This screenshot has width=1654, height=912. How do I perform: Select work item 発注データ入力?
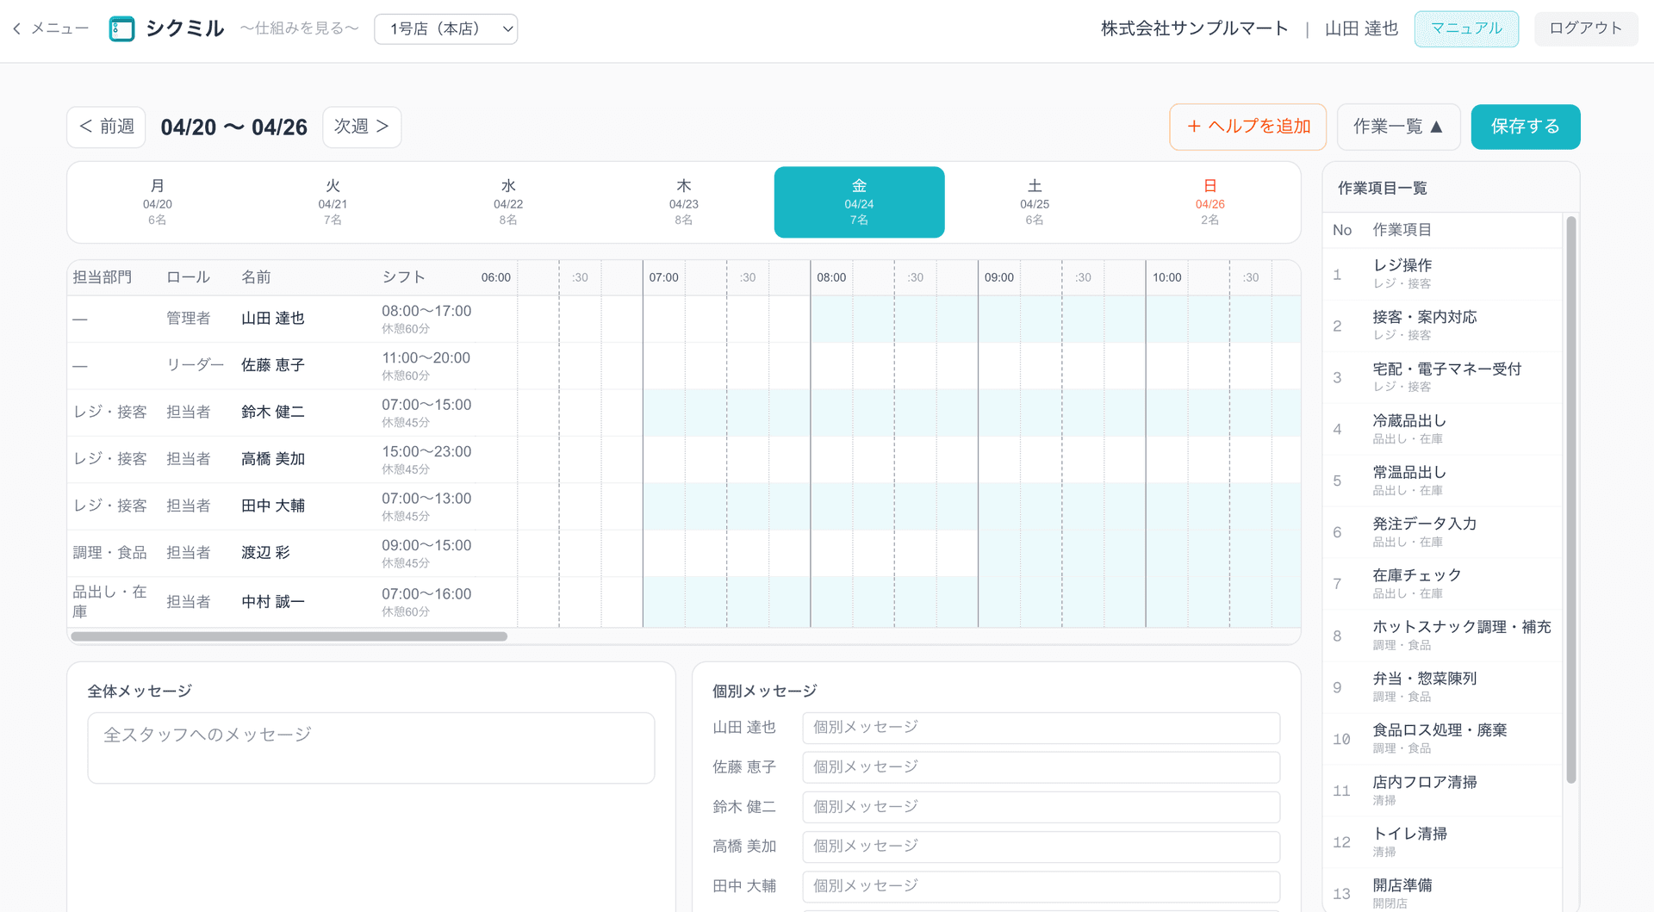point(1443,532)
